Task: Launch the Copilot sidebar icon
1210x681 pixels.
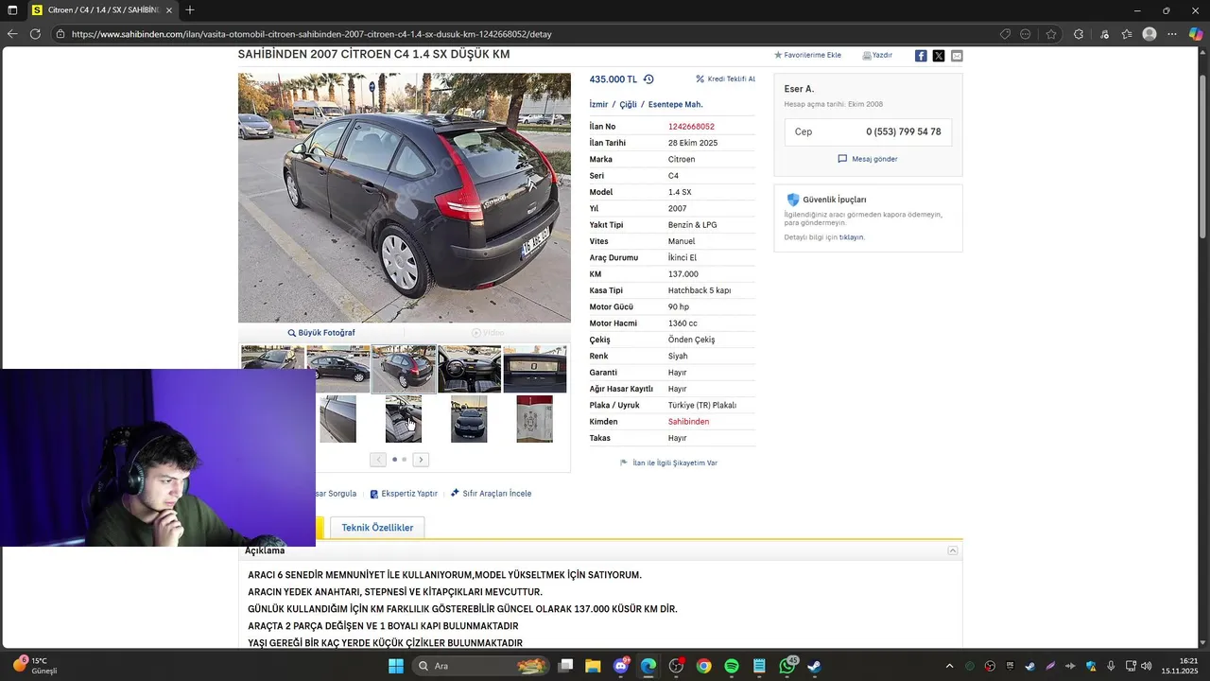Action: tap(1196, 34)
